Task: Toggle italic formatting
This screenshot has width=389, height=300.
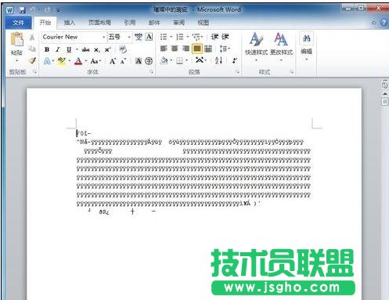Action: 58,49
